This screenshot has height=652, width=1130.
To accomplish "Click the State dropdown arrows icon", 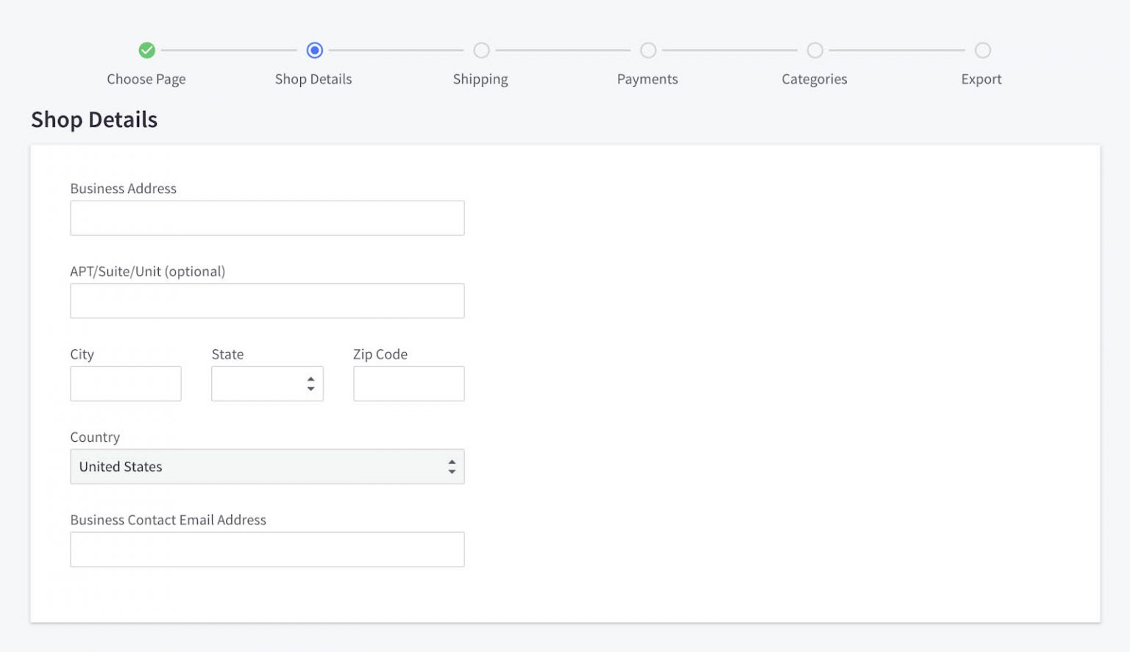I will coord(310,384).
